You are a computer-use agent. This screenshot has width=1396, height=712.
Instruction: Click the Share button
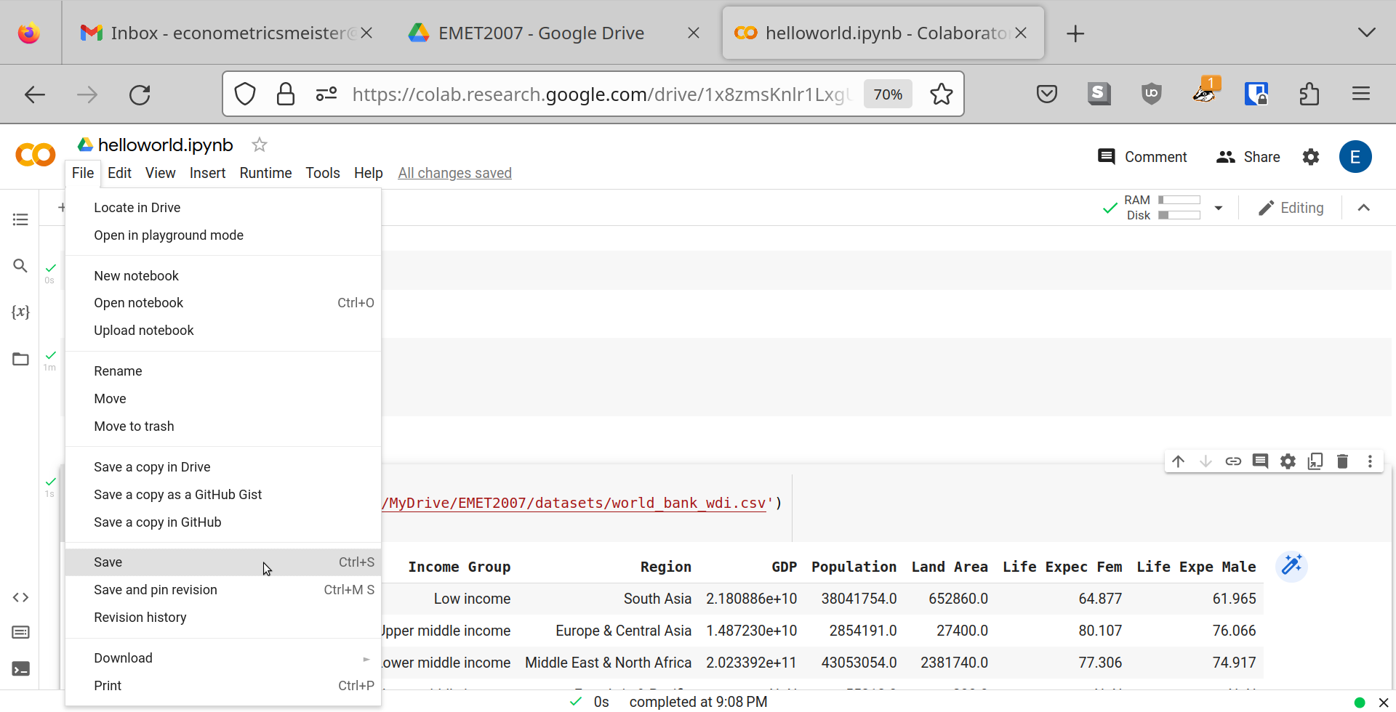1248,157
